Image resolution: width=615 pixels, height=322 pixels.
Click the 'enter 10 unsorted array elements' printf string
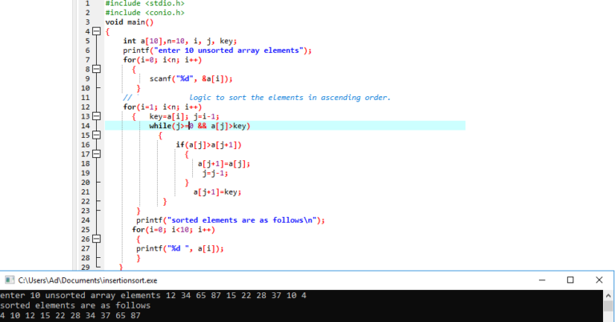coord(229,50)
